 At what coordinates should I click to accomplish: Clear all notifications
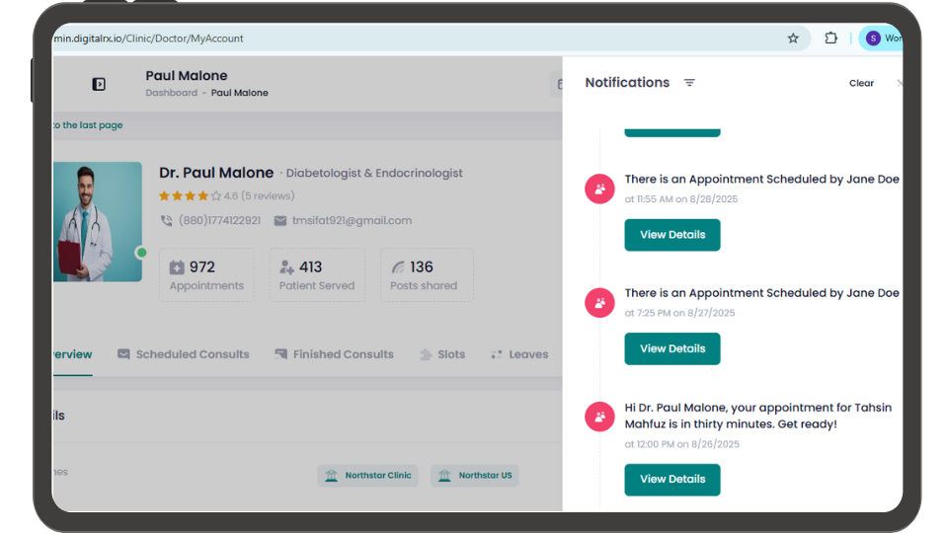861,83
